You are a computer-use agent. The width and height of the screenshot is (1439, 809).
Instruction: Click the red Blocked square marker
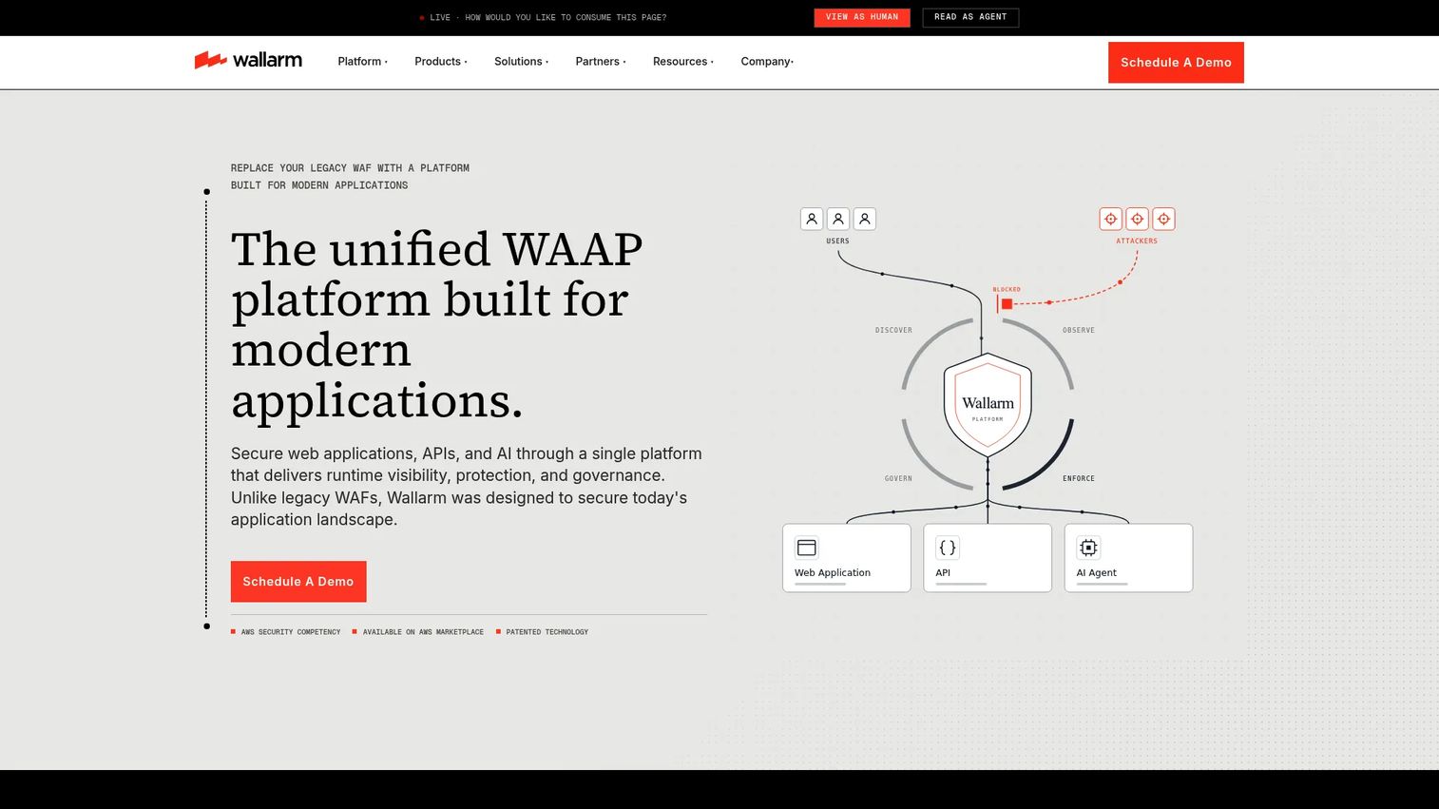click(1007, 304)
